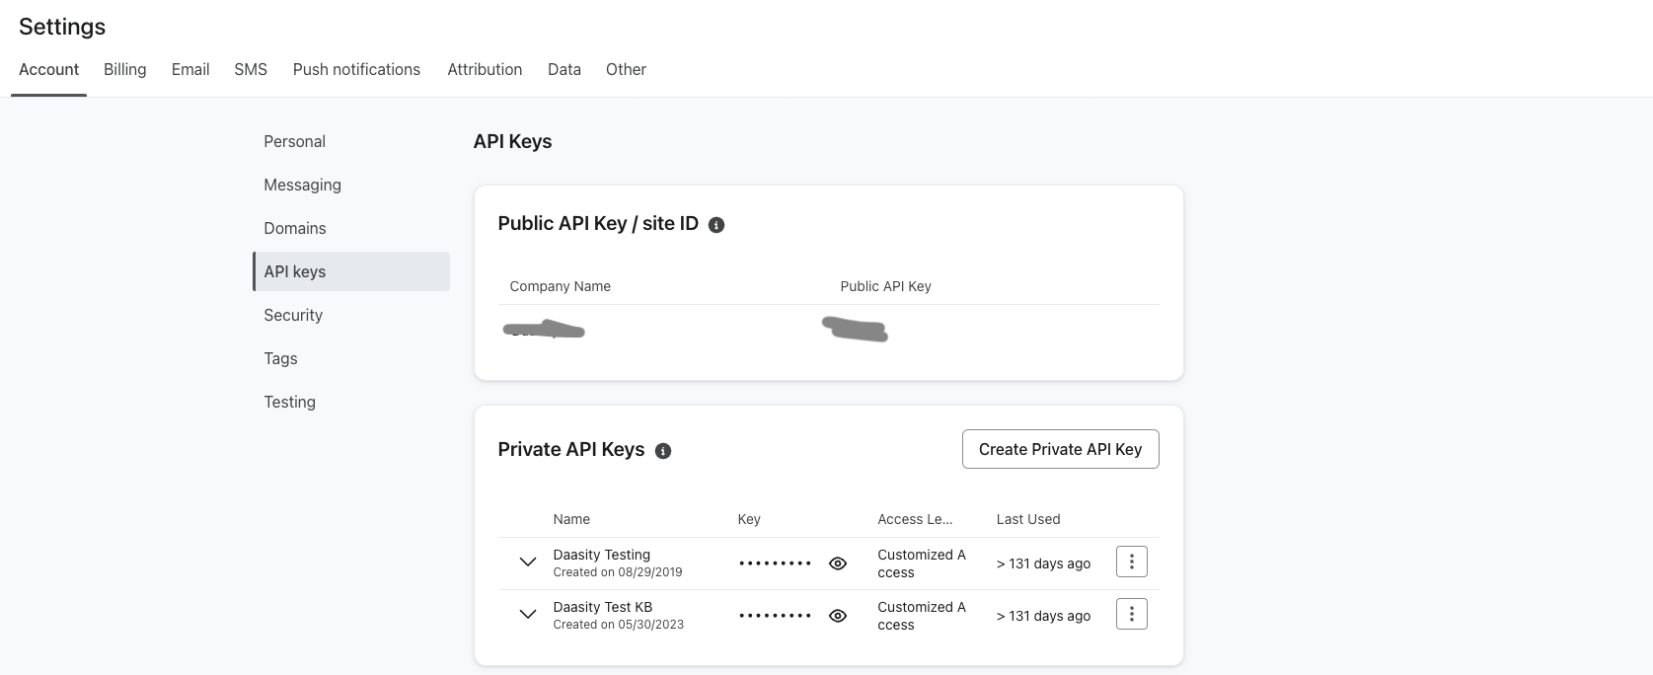Show the Daasity Test KB key value

coord(838,616)
